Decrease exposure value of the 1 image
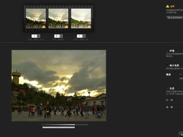The height and width of the screenshot is (137, 183). tap(84, 37)
